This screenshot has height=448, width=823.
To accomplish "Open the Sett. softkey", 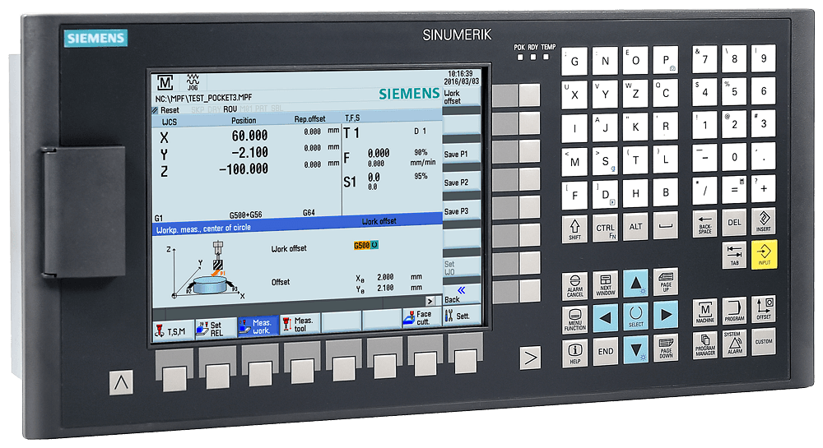I will click(462, 316).
